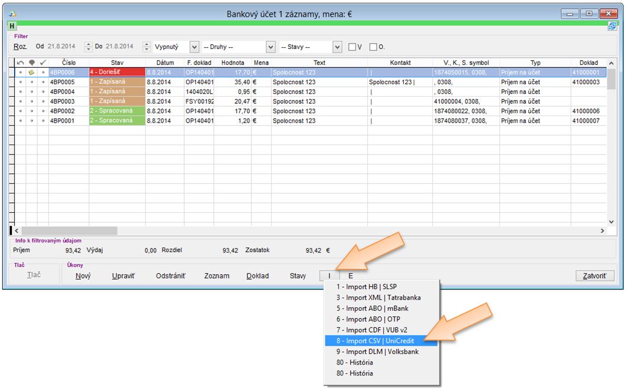Toggle the V checkbox in Filter

tap(352, 47)
